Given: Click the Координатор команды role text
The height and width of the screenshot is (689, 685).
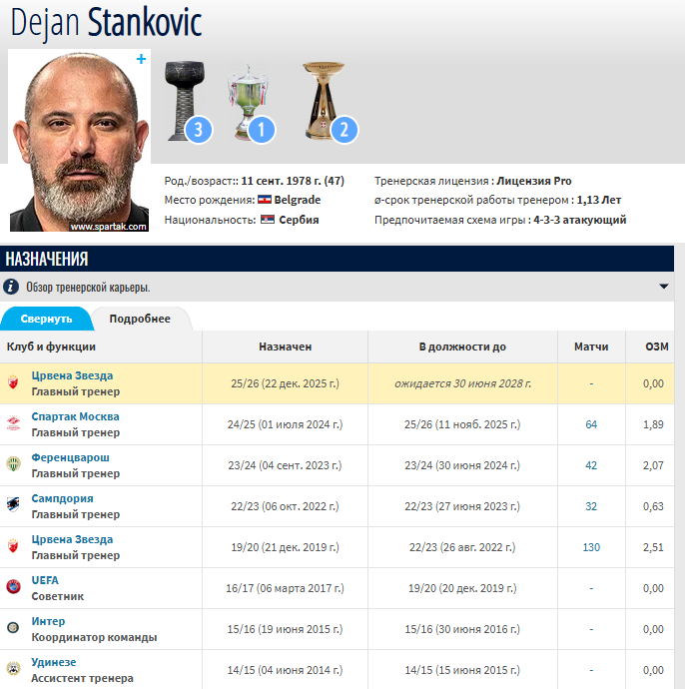Looking at the screenshot, I should coord(94,637).
